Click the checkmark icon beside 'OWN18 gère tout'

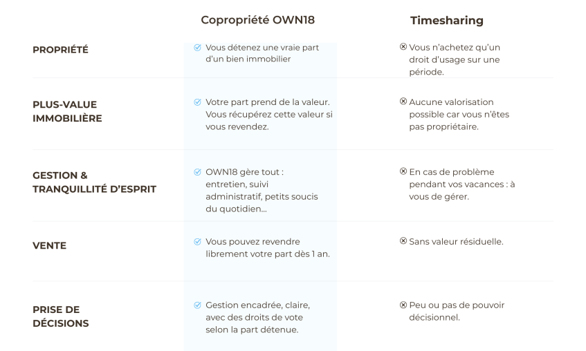198,173
